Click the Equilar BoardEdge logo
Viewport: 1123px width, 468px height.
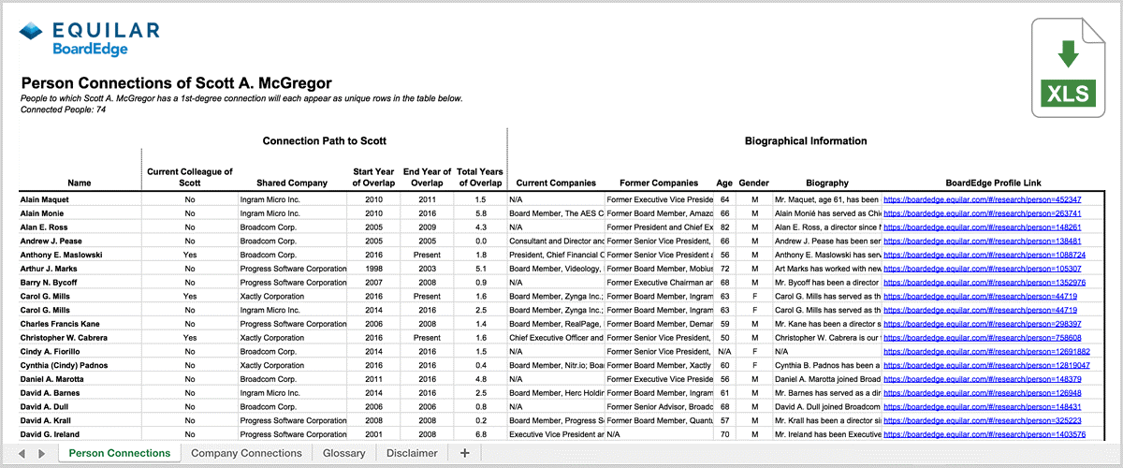click(90, 39)
